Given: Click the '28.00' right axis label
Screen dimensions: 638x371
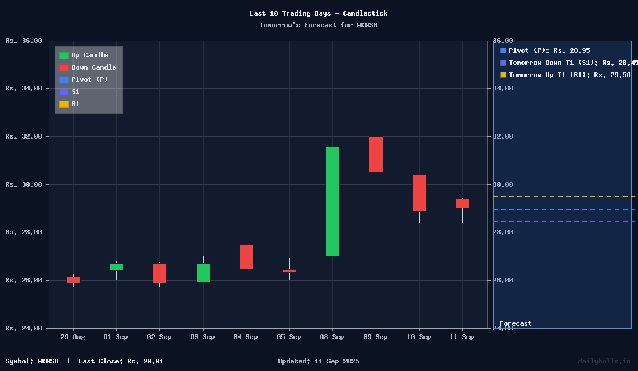Looking at the screenshot, I should click(x=503, y=232).
